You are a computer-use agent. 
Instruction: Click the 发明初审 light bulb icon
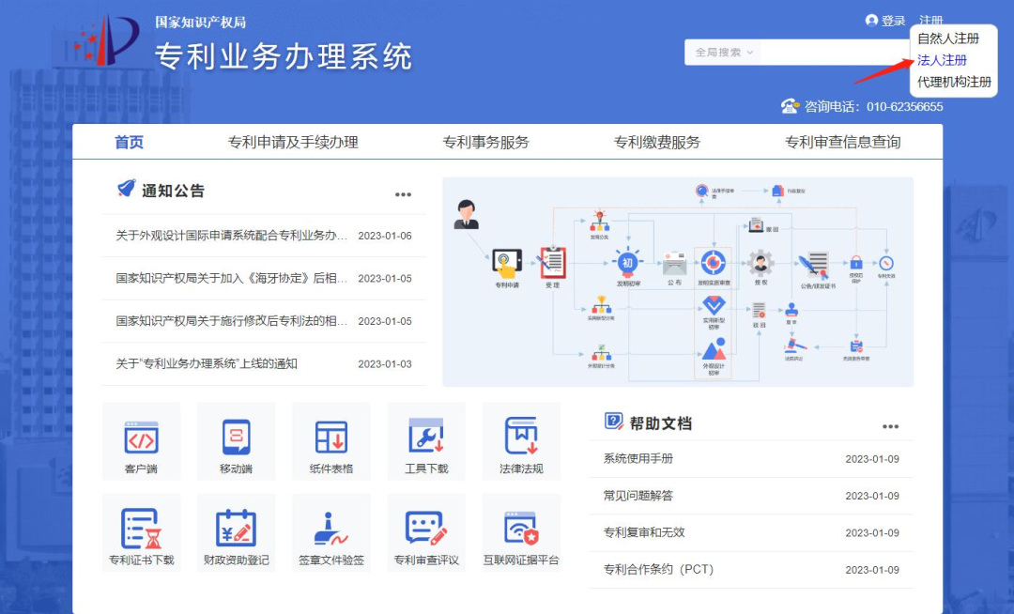point(626,262)
